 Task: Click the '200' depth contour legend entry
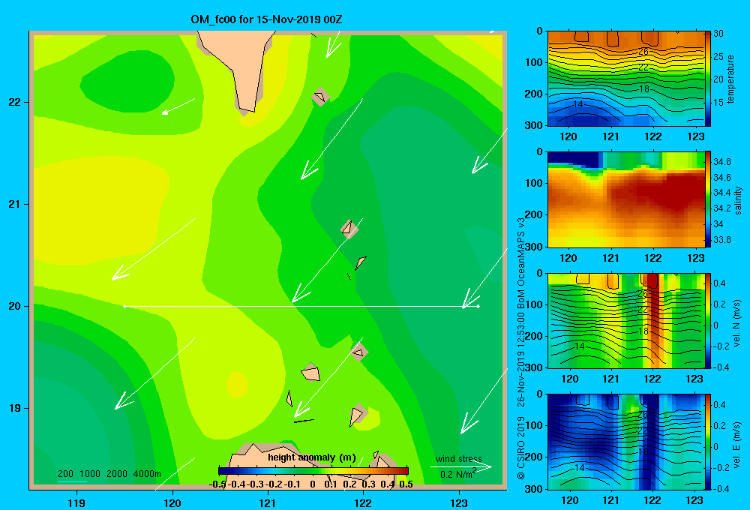65,474
